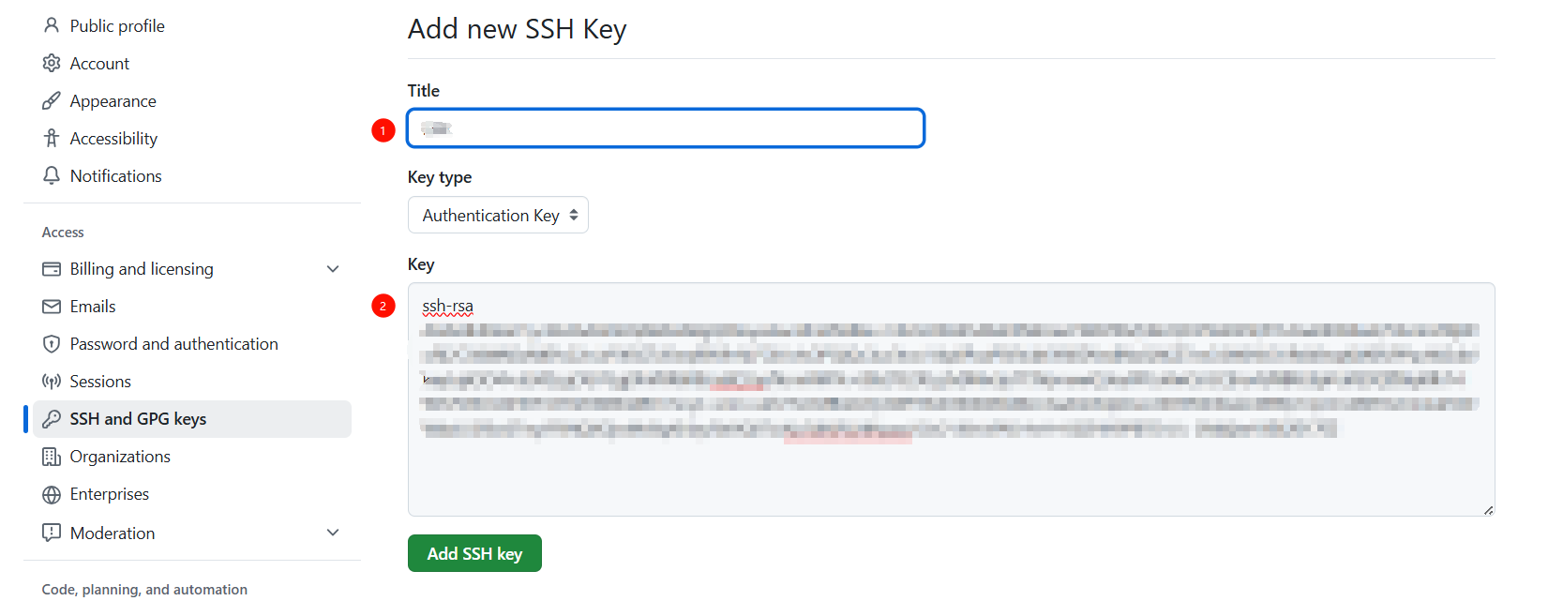Image resolution: width=1548 pixels, height=601 pixels.
Task: Click the Billing credit card icon
Action: pos(52,269)
